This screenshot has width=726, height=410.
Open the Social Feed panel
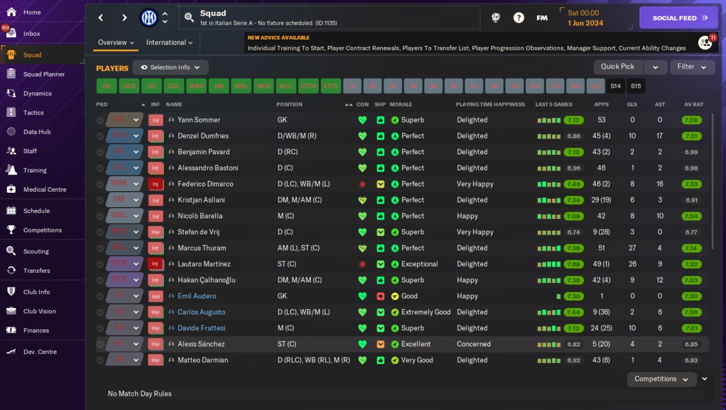click(x=678, y=18)
